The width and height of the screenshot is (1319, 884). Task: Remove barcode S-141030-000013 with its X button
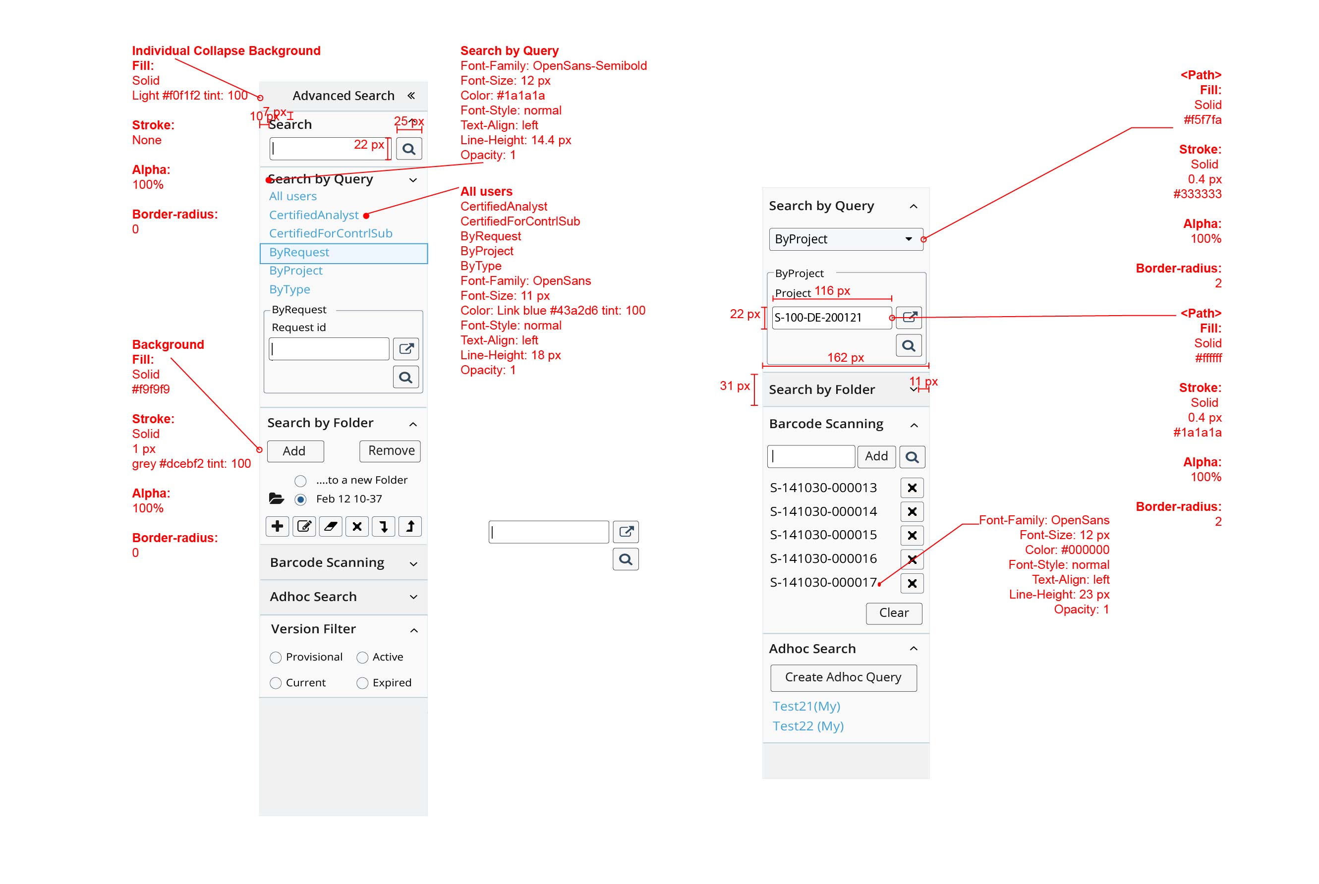pyautogui.click(x=911, y=488)
